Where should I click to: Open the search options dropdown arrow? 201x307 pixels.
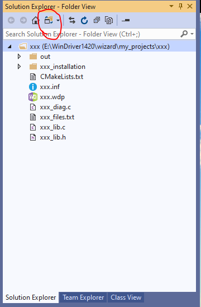point(192,34)
